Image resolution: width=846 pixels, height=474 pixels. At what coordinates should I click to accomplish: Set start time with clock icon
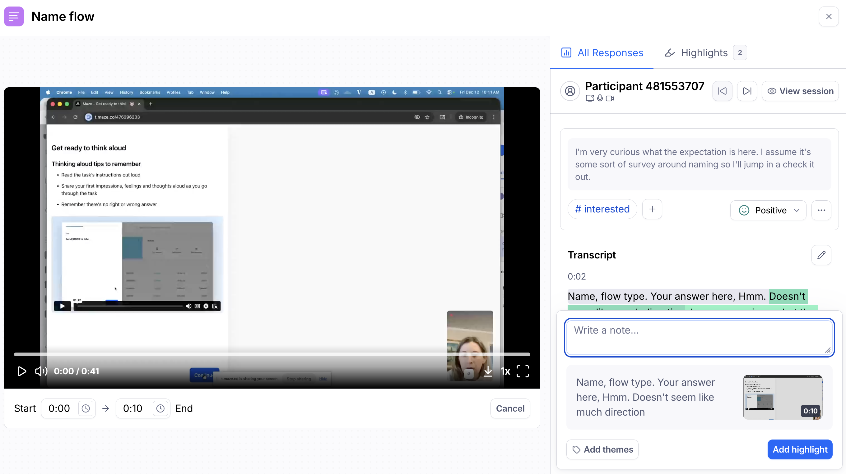pos(86,408)
